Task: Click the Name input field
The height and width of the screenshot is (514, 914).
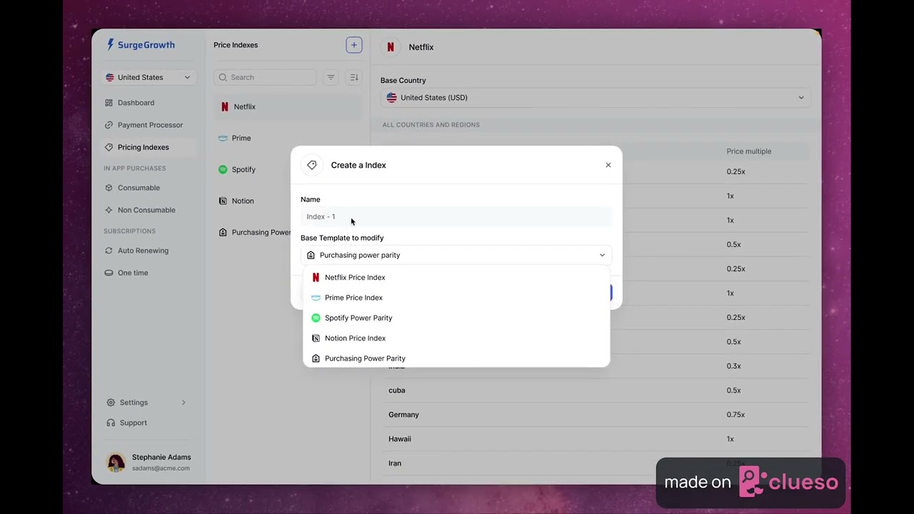Action: [x=456, y=216]
